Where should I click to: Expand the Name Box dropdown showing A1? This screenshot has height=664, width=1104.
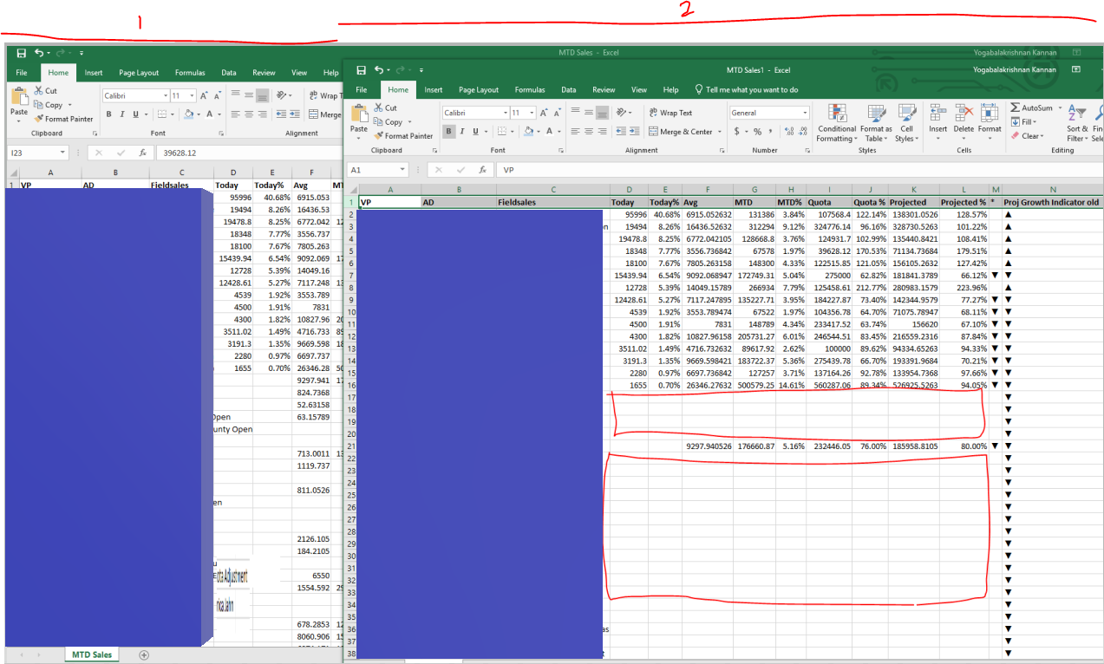pyautogui.click(x=402, y=170)
